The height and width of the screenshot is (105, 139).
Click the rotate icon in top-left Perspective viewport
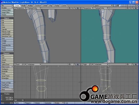tap(72, 8)
